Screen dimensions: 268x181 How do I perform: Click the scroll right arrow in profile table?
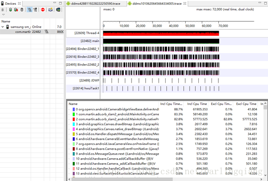[x=261, y=179]
